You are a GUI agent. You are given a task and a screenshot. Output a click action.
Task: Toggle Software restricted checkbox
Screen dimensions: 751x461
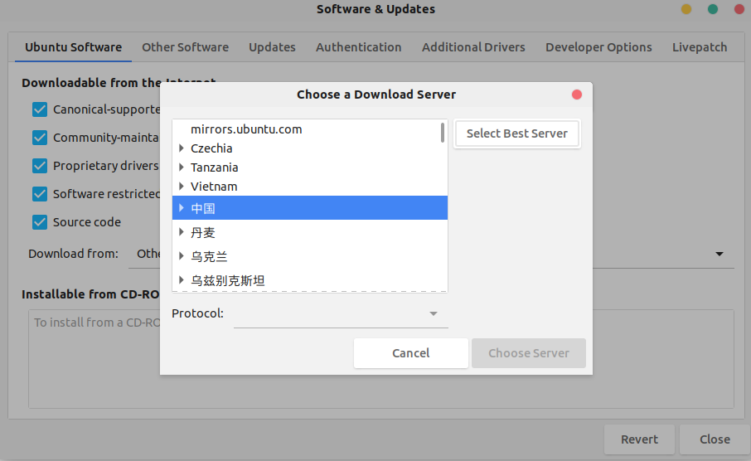pos(40,194)
